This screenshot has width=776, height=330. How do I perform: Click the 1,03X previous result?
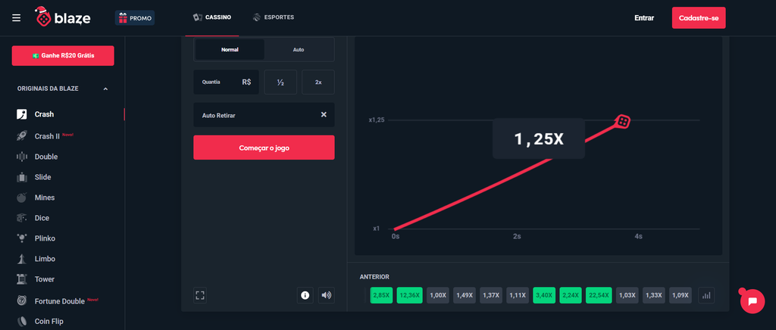627,295
